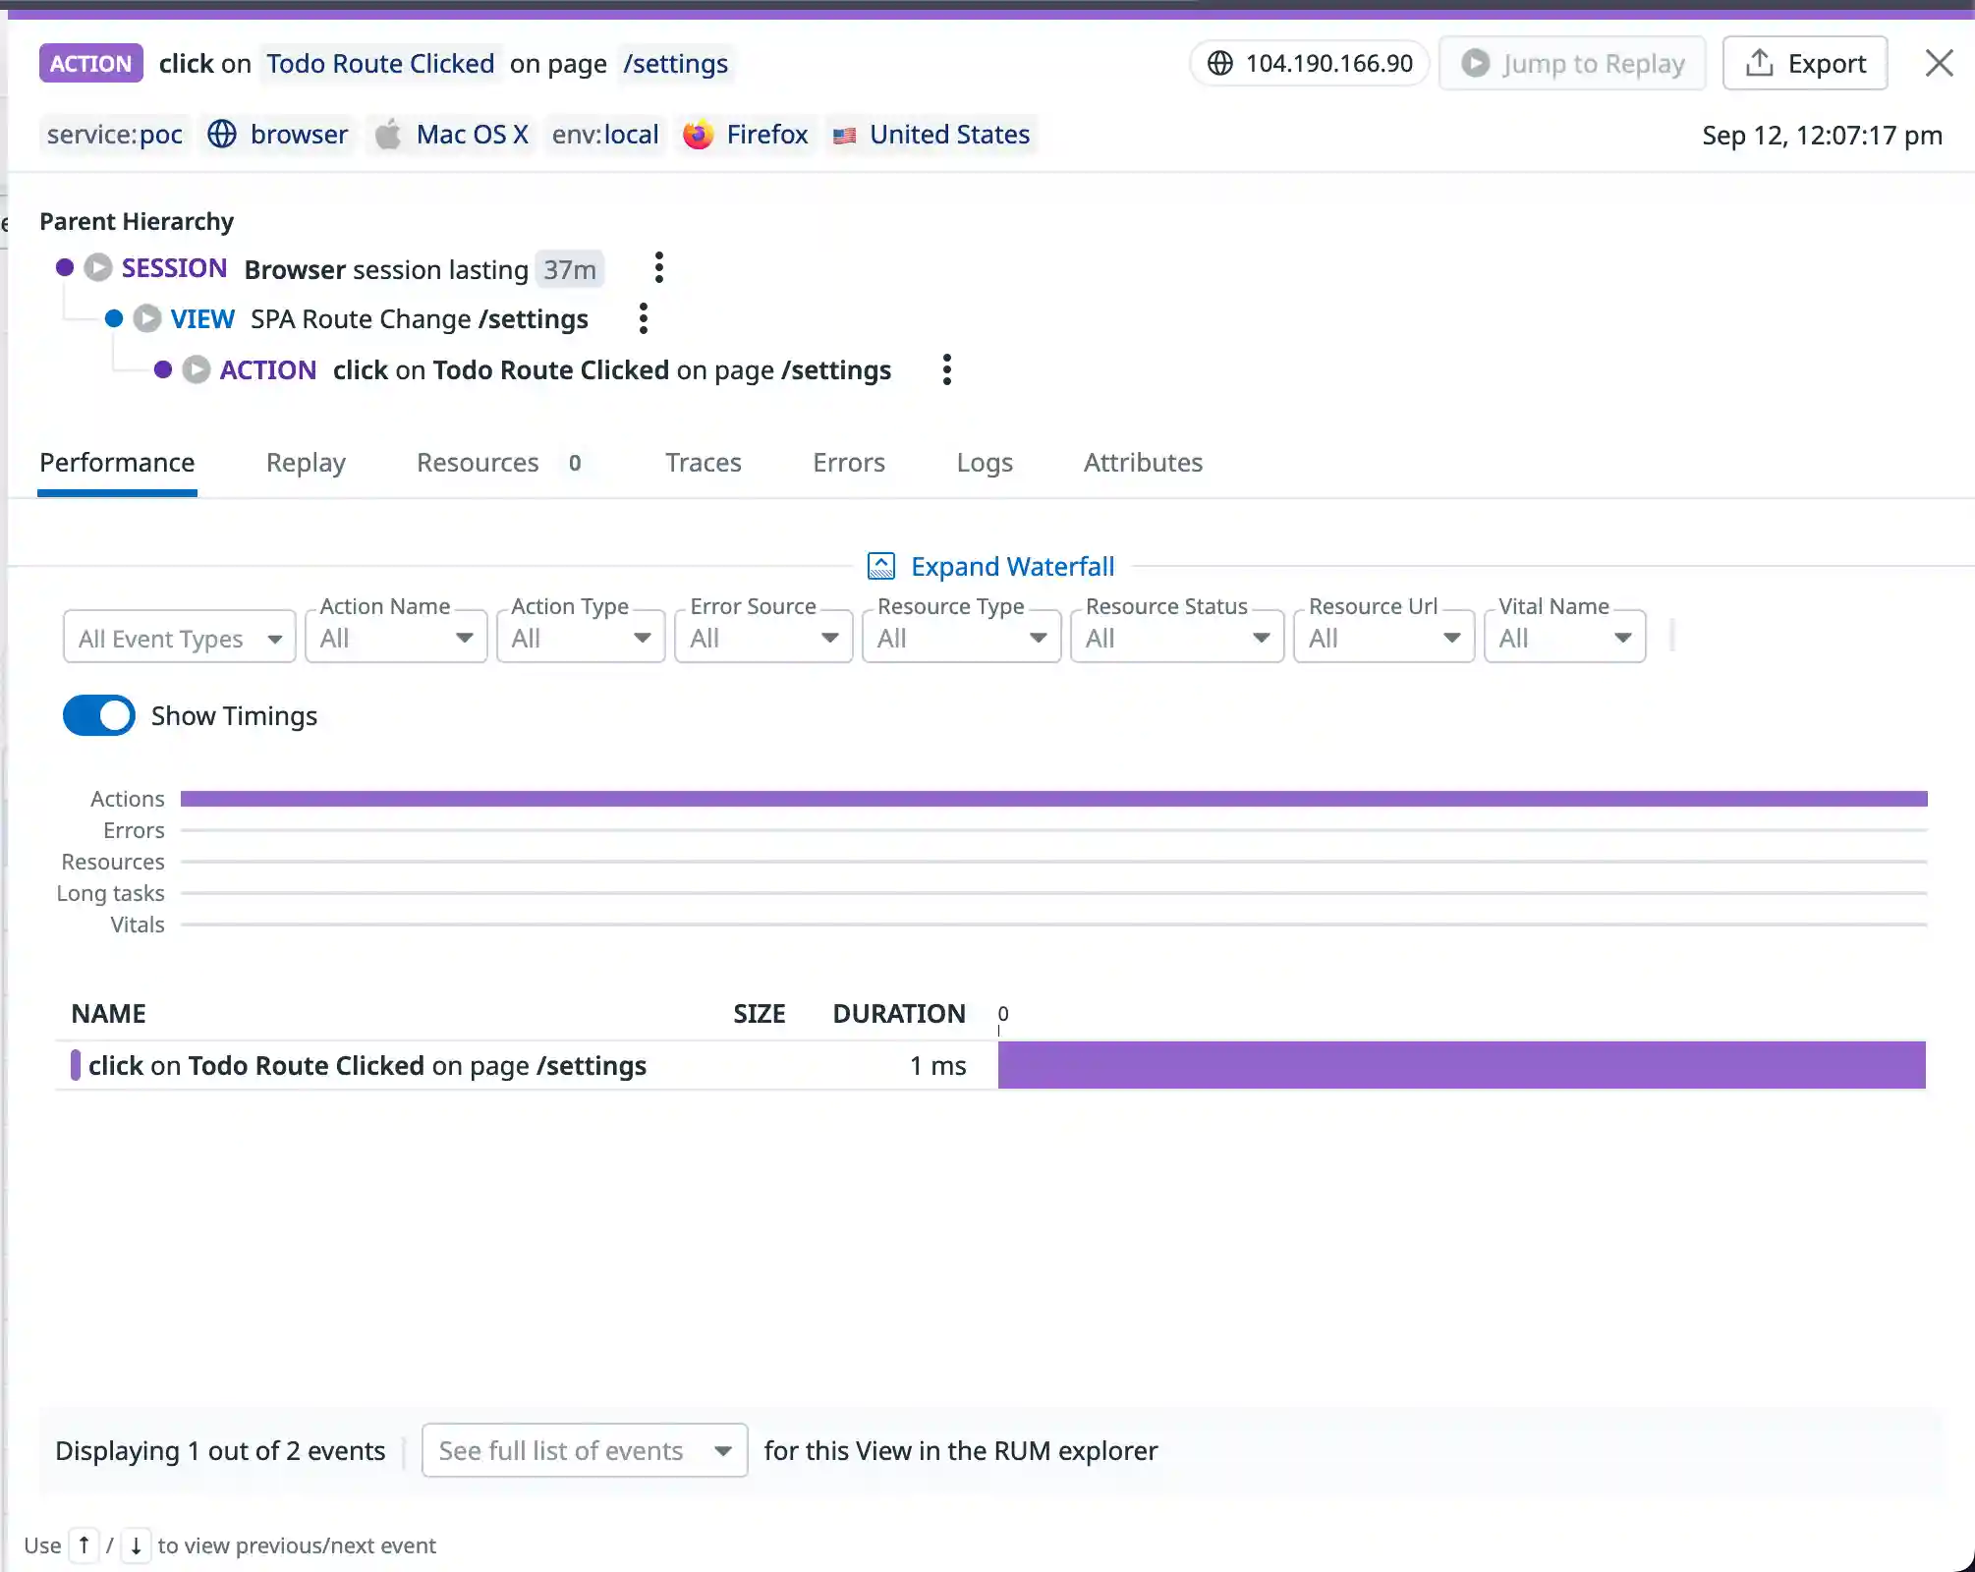The image size is (1975, 1572).
Task: Open the three-dot menu for Browser session
Action: coord(657,267)
